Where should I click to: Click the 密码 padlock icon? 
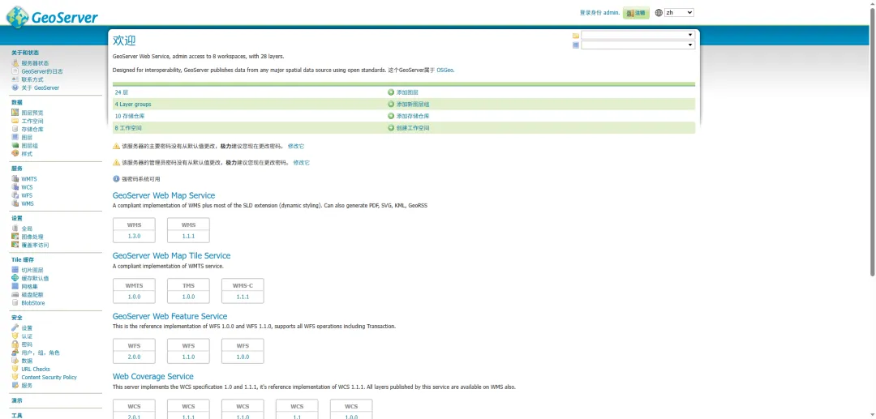[x=15, y=344]
